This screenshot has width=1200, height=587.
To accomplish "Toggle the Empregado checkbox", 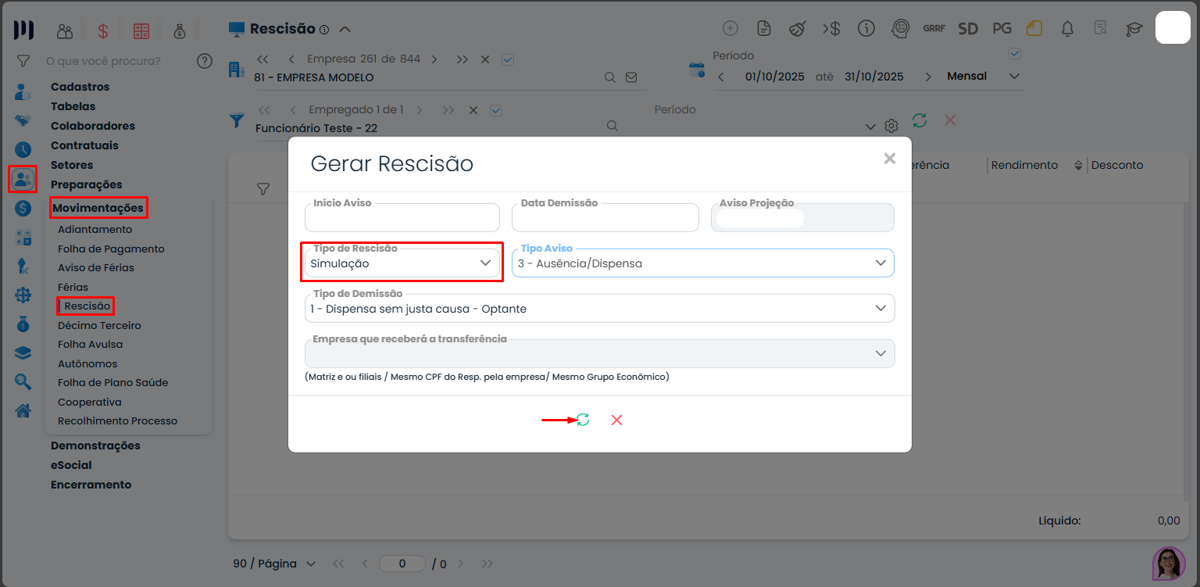I will click(x=495, y=110).
